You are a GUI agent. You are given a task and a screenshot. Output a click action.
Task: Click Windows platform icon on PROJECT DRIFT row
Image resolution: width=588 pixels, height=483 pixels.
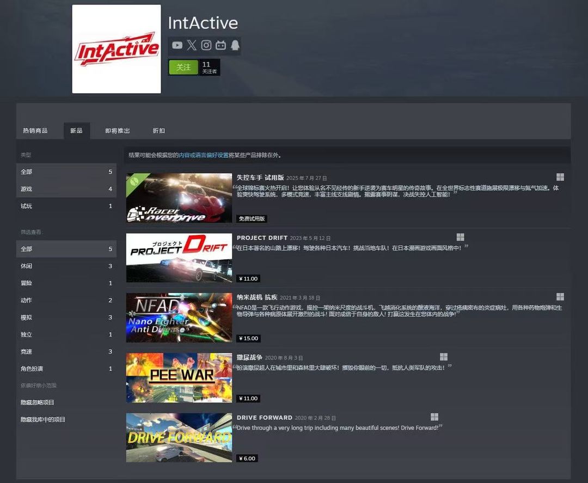[461, 237]
